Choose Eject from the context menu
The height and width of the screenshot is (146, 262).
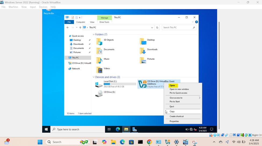[x=172, y=107]
